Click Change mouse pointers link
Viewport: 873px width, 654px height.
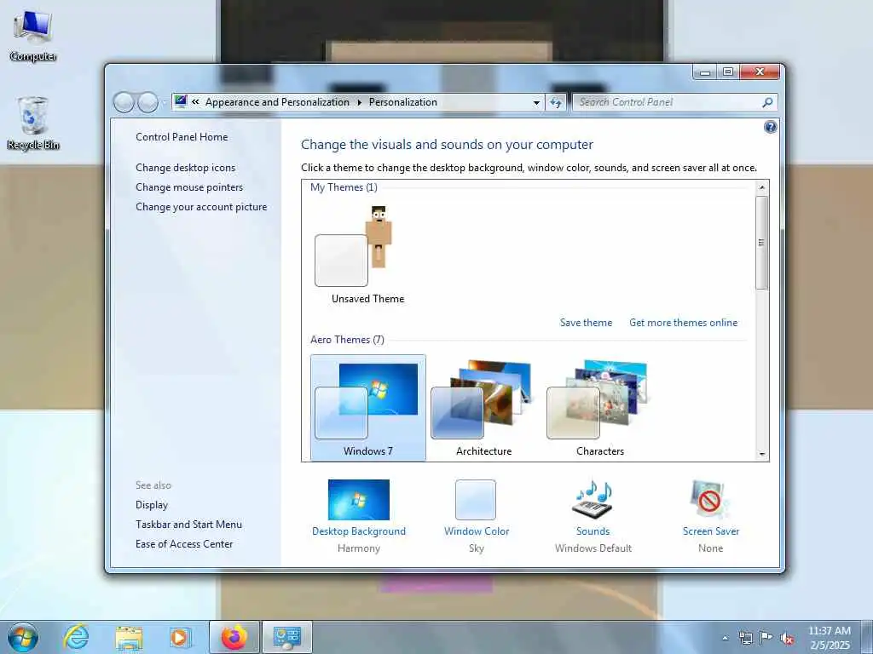(189, 186)
